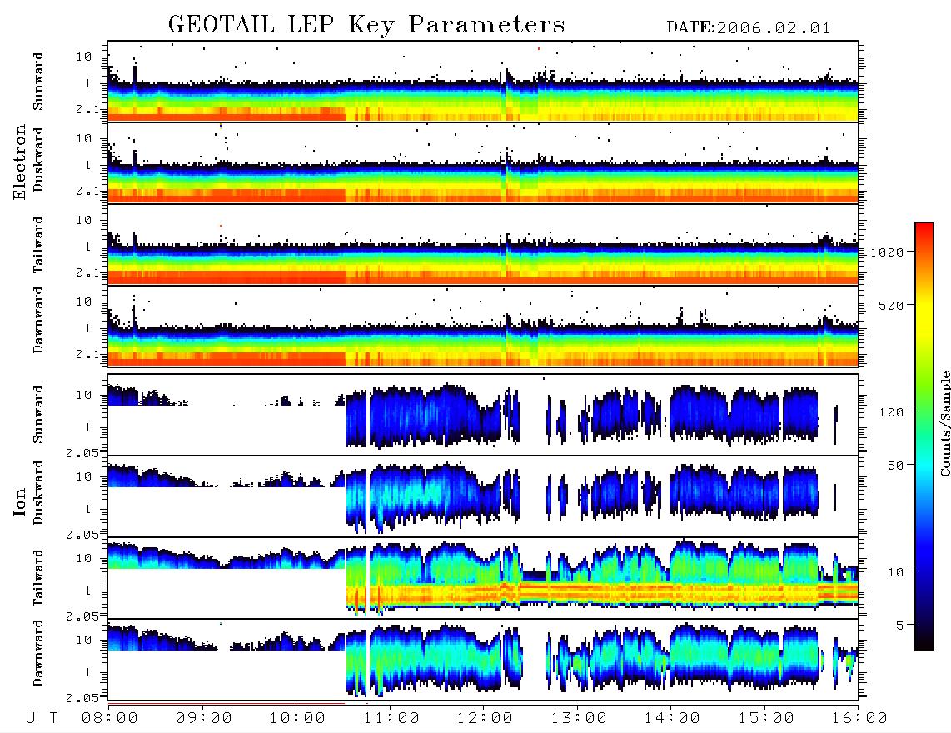Click the 0.1 tick on Electron Tailward axis
This screenshot has width=951, height=733.
[x=87, y=273]
